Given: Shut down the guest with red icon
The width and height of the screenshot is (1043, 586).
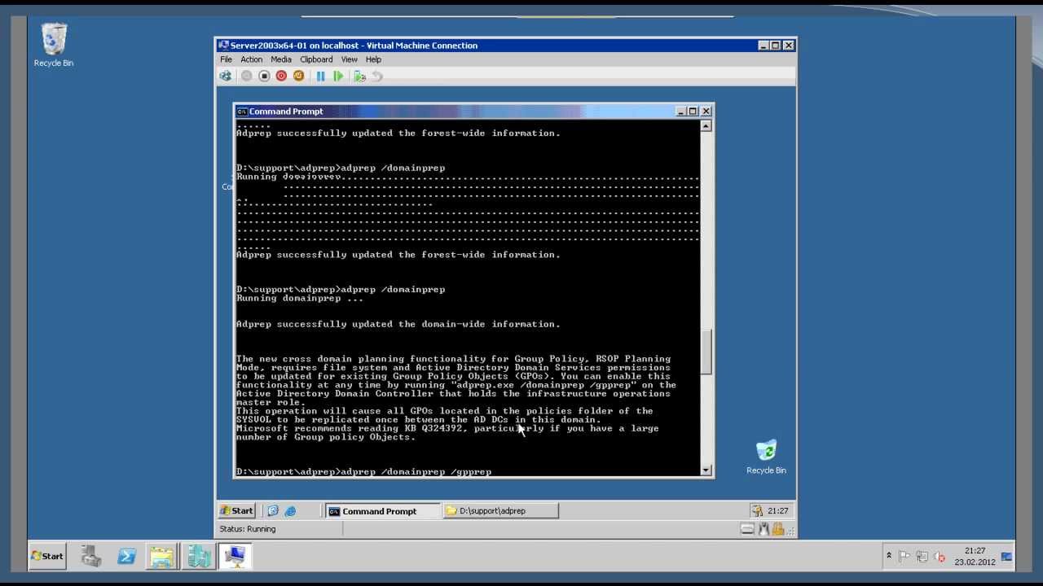Looking at the screenshot, I should (x=281, y=76).
